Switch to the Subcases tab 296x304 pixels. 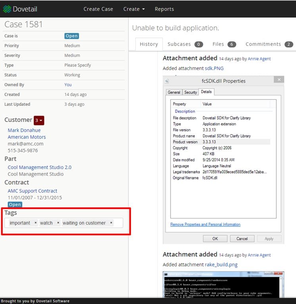click(185, 44)
